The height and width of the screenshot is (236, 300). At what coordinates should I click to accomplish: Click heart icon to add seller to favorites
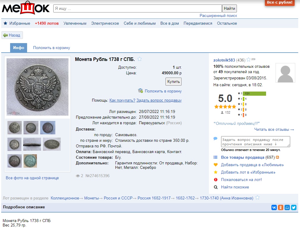(216, 165)
